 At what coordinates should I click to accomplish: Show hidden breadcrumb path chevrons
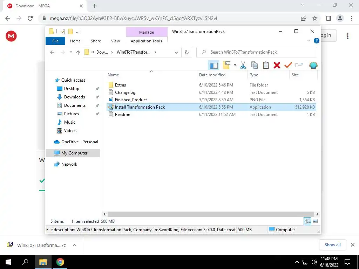[93, 52]
